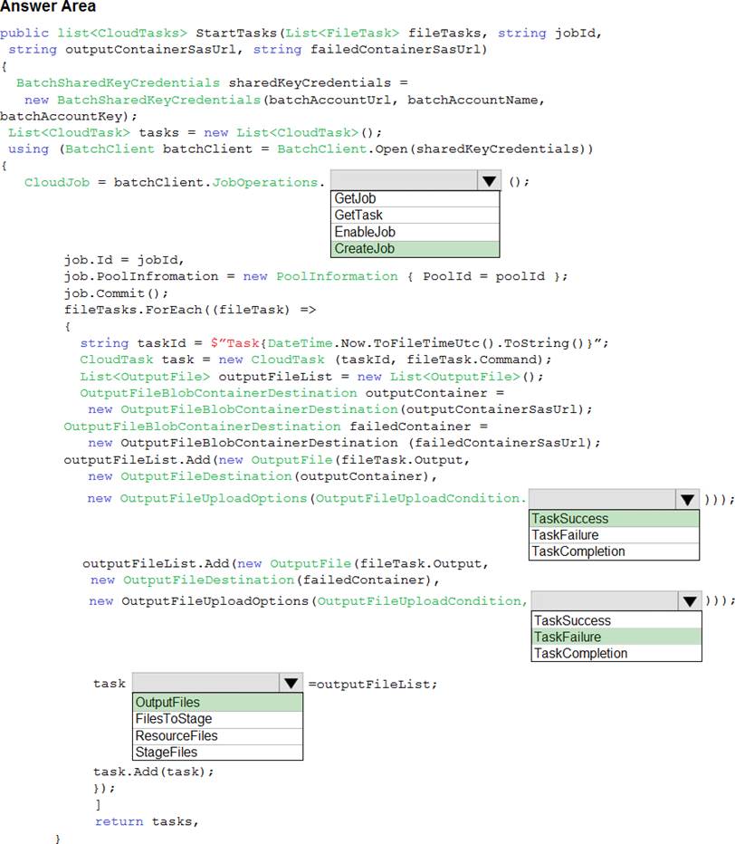Expand the failedContainer upload condition dropdown arrow

[x=690, y=601]
